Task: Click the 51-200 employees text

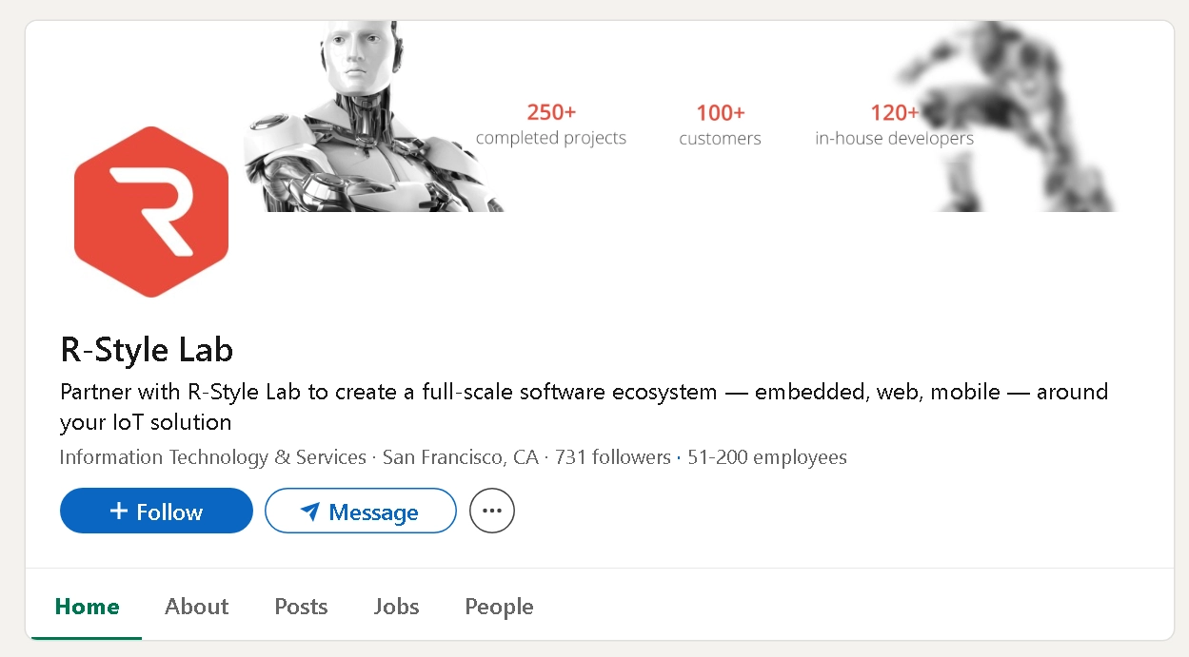Action: 767,457
